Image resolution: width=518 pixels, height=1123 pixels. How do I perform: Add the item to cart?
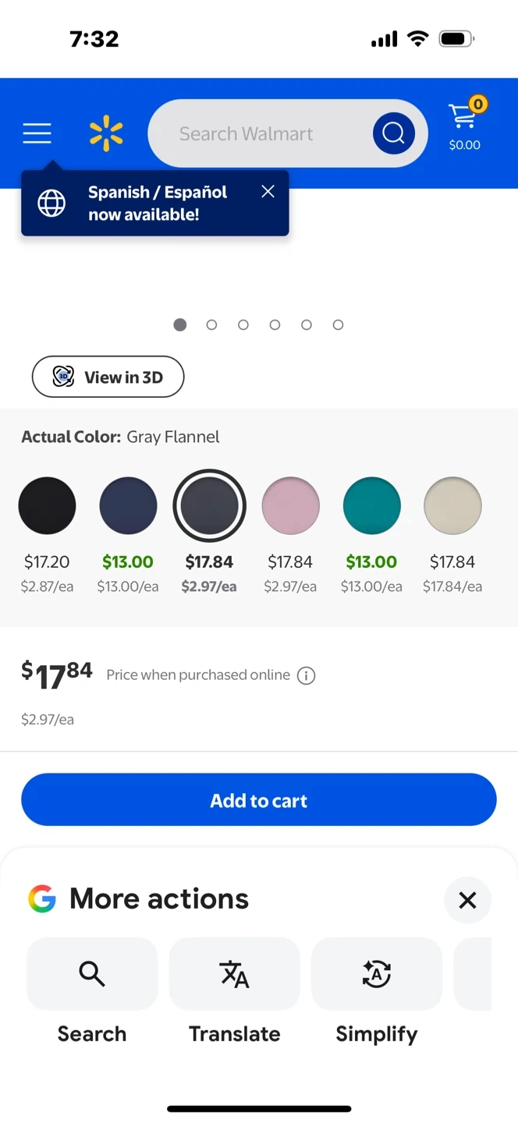[259, 800]
